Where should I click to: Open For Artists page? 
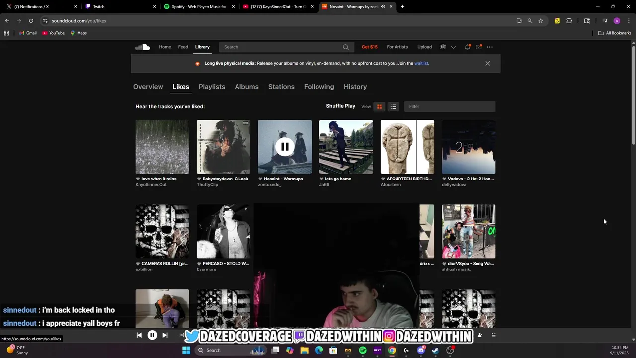(x=397, y=47)
